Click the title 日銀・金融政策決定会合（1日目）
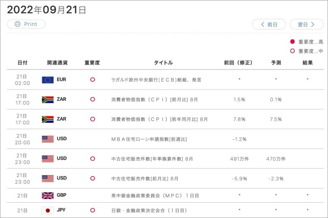328x218 pixels. [149, 210]
